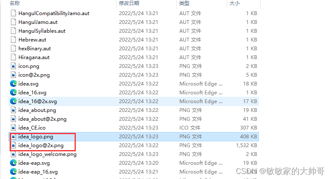This screenshot has width=331, height=179.
Task: Click the HangulCompatibilityJamo.aut file icon
Action: 13,13
